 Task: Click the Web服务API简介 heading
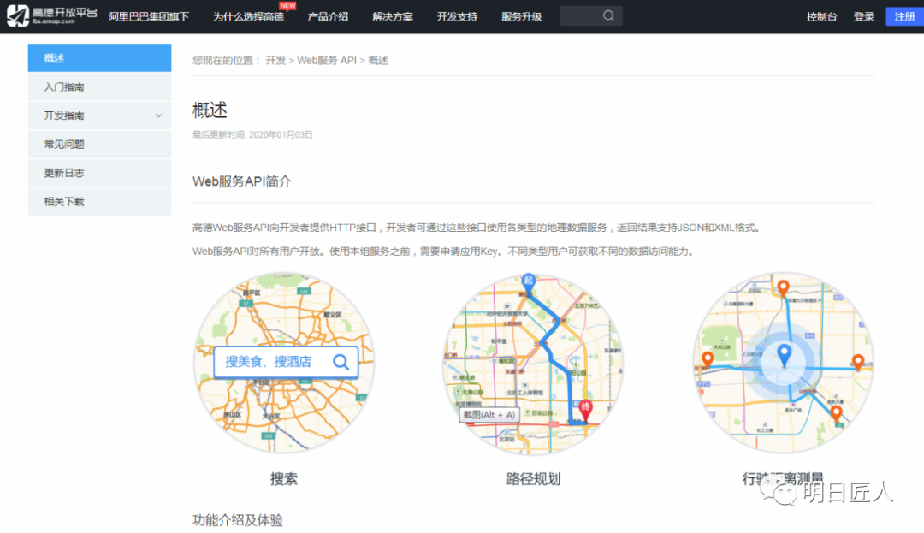[x=241, y=181]
